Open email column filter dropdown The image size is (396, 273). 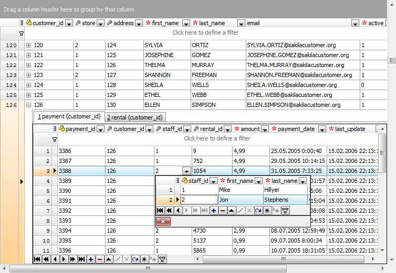(355, 24)
